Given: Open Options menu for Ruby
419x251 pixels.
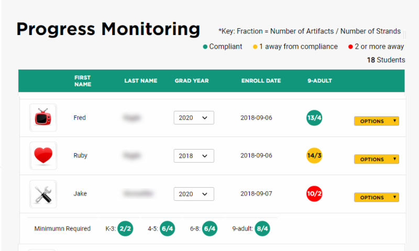Looking at the screenshot, I should (x=376, y=159).
